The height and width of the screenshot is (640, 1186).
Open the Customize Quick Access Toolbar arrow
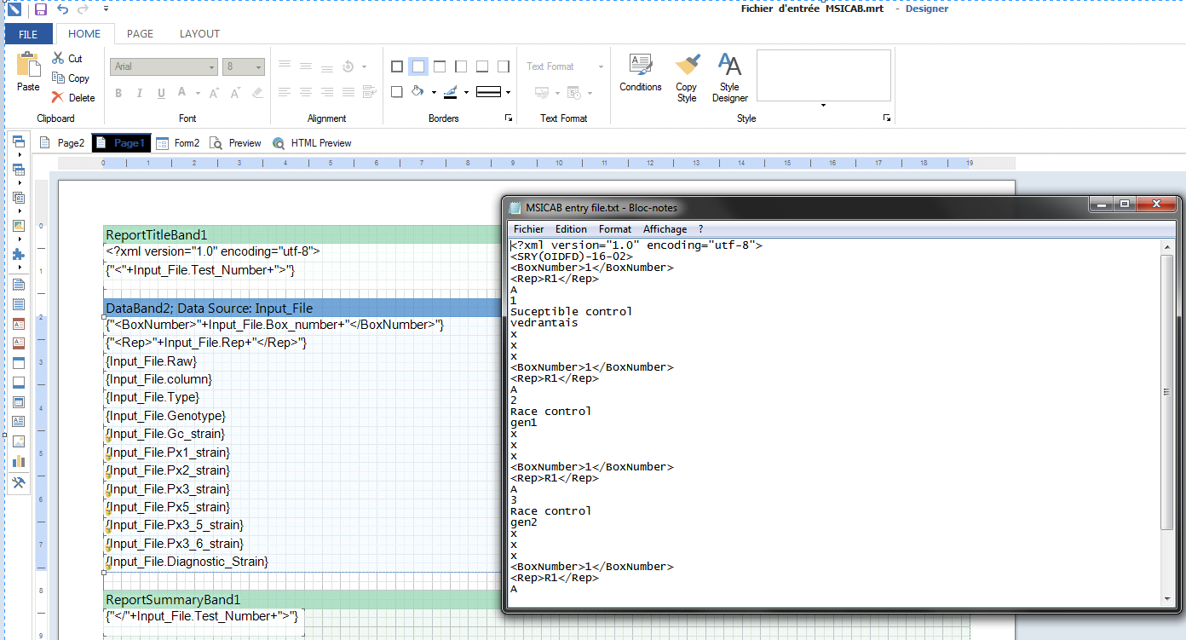pos(105,9)
